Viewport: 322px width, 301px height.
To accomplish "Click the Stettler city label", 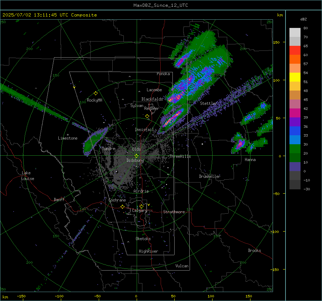I will coord(209,103).
